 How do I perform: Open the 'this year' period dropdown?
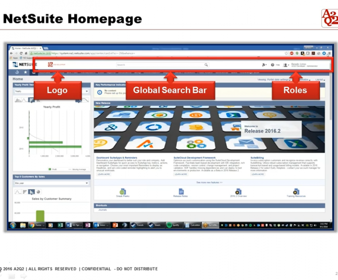pos(87,183)
